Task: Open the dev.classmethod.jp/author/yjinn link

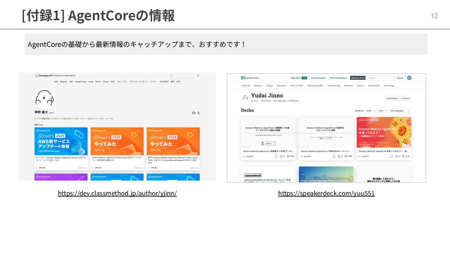Action: tap(117, 193)
